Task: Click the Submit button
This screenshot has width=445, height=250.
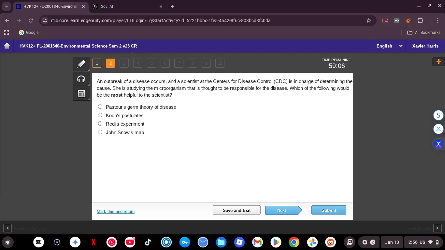Action: click(x=328, y=210)
